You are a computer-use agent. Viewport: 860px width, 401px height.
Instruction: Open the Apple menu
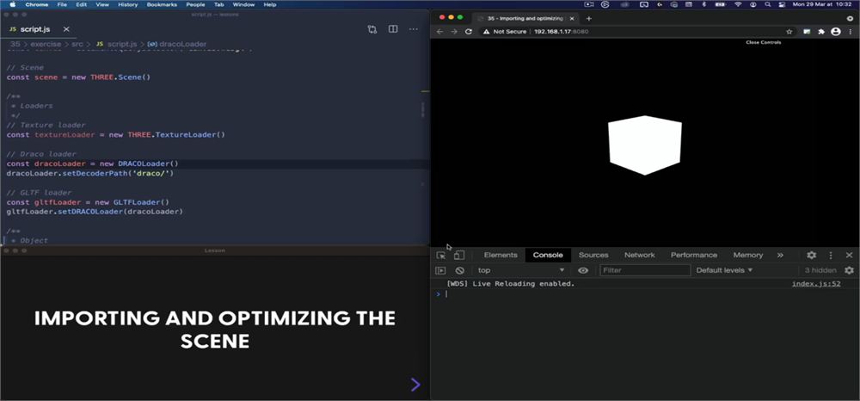pos(12,4)
